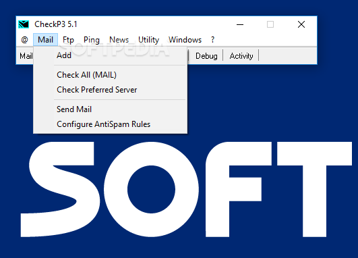Open the Windows menu
This screenshot has height=258, width=358.
(x=185, y=40)
